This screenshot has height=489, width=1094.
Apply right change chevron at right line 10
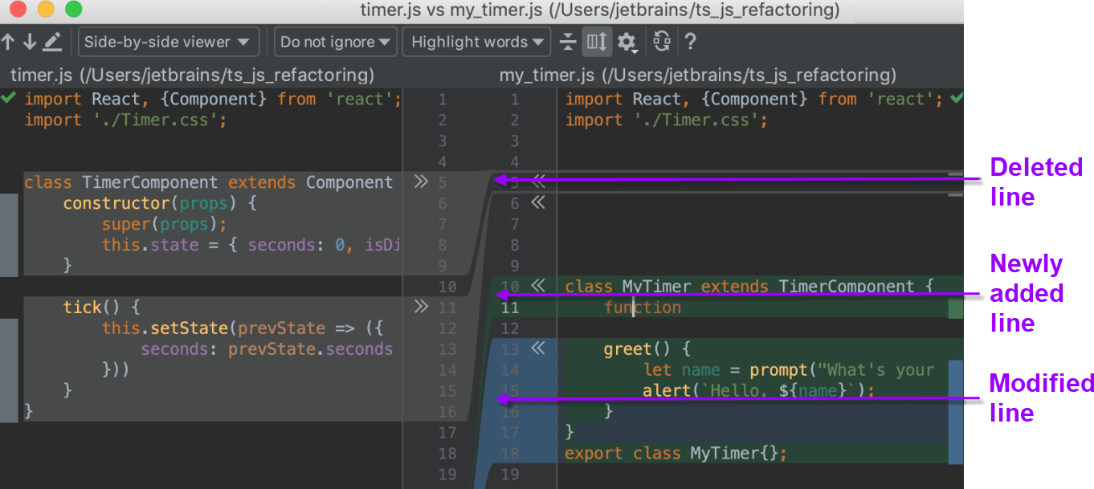coord(538,286)
